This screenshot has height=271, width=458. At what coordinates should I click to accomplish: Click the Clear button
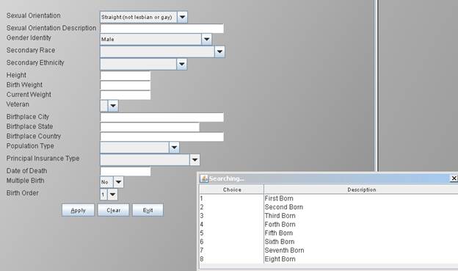tap(113, 210)
